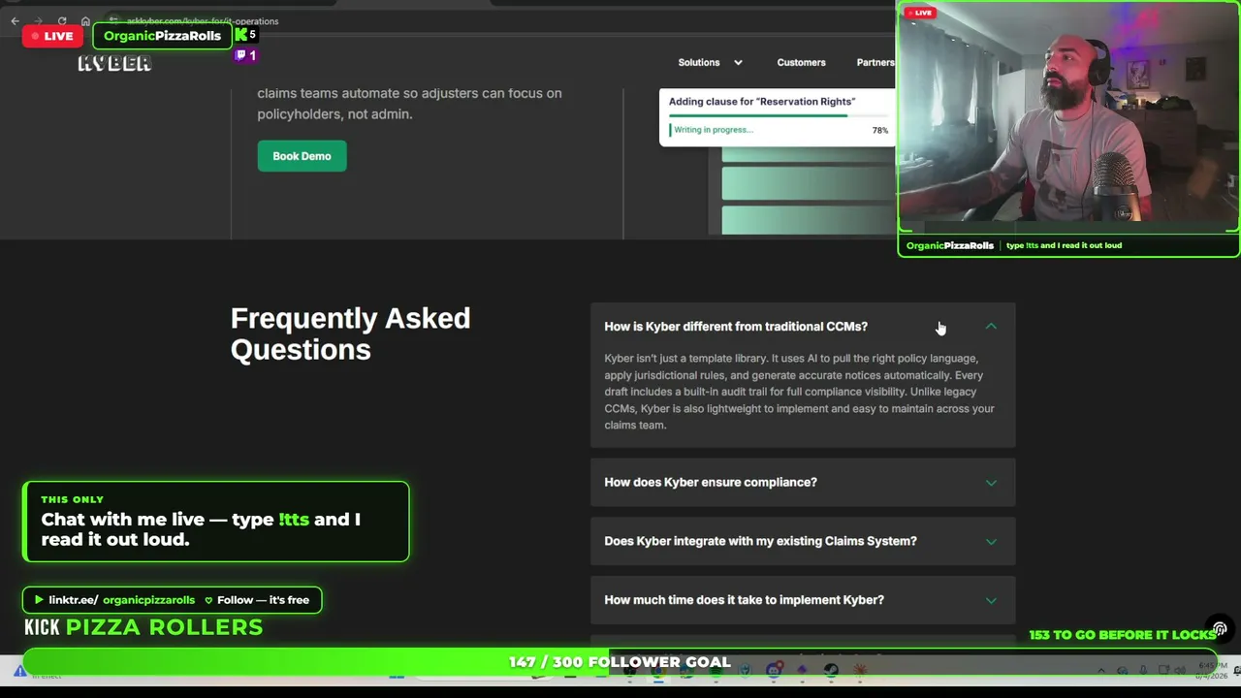1241x698 pixels.
Task: Click the '153 TO GO BEFORE IT LOCKS' text
Action: coord(1123,635)
